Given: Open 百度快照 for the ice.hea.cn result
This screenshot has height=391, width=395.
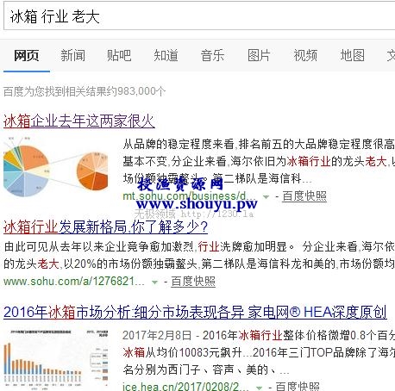Looking at the screenshot, I should tap(298, 387).
